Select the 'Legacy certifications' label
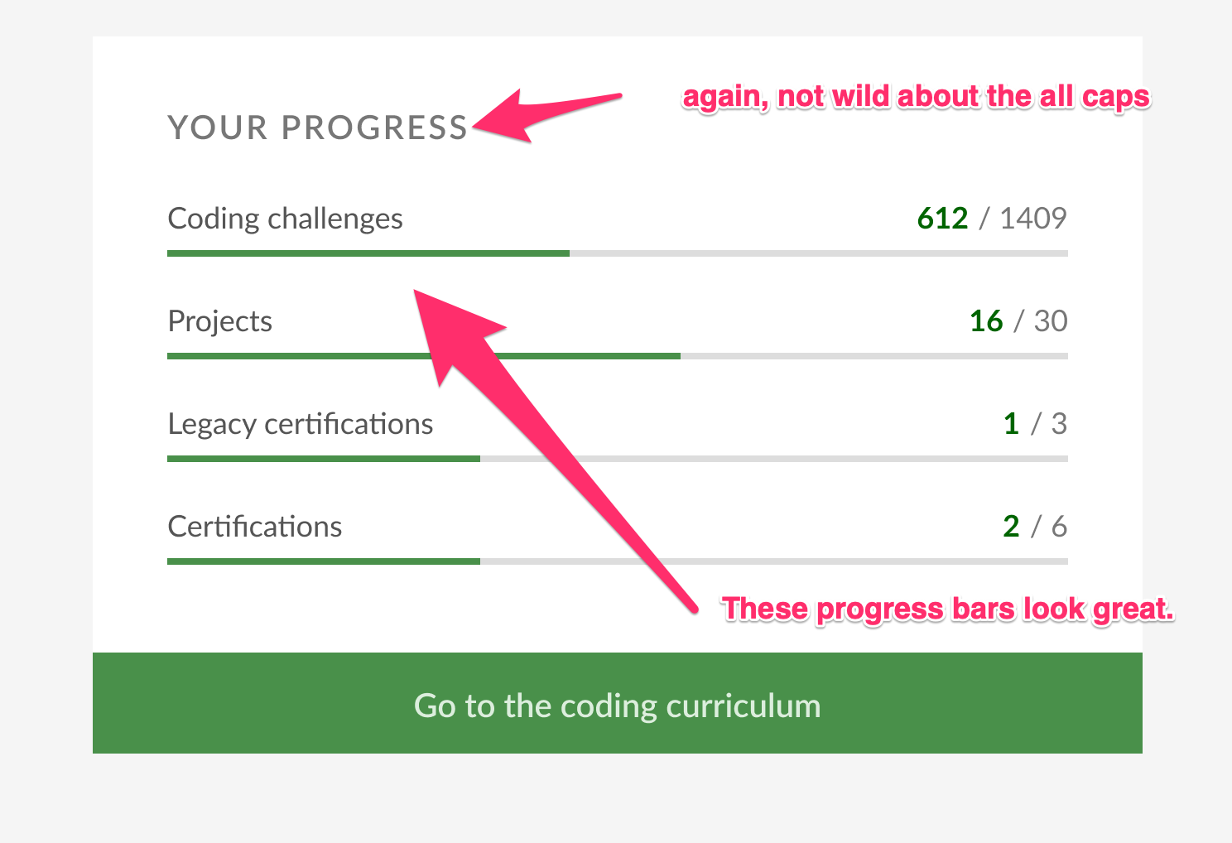The width and height of the screenshot is (1232, 843). 301,423
